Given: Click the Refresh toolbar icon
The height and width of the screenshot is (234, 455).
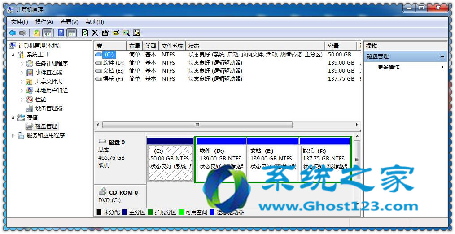Looking at the screenshot, I should pos(85,33).
